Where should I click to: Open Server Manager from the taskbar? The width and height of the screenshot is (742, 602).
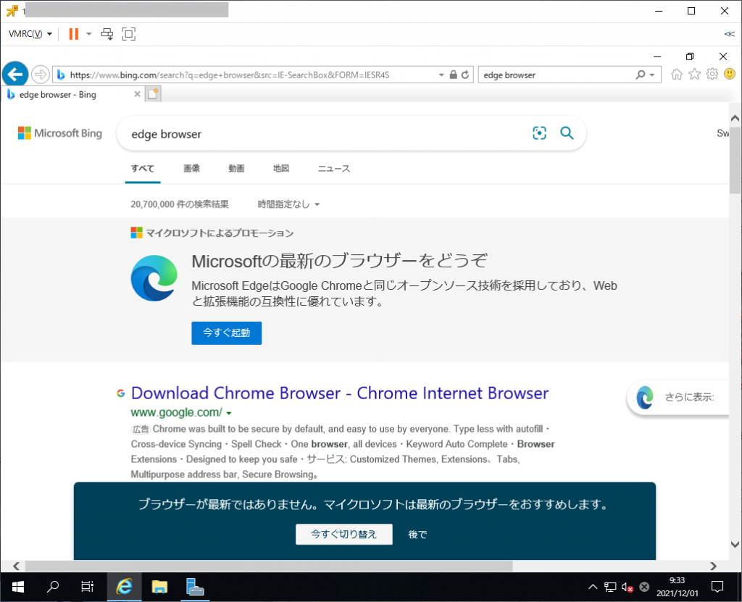[194, 588]
